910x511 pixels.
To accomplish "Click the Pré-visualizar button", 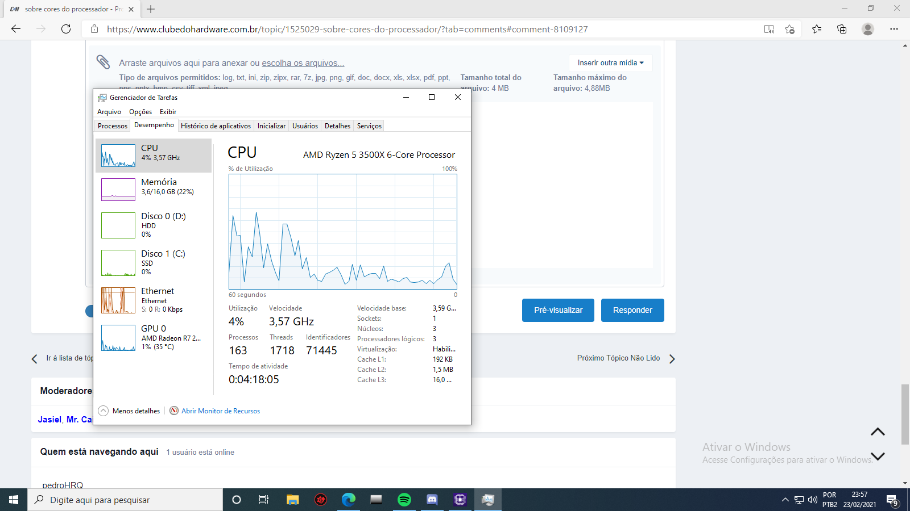I will [558, 310].
